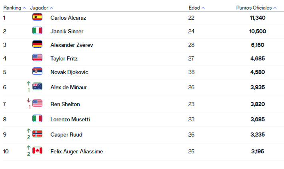This screenshot has width=284, height=169.
Task: Click the USA flag beside Taylor Fritz
Action: 37,58
